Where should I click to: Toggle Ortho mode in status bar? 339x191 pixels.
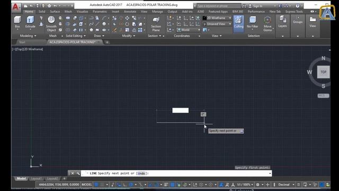point(125,185)
